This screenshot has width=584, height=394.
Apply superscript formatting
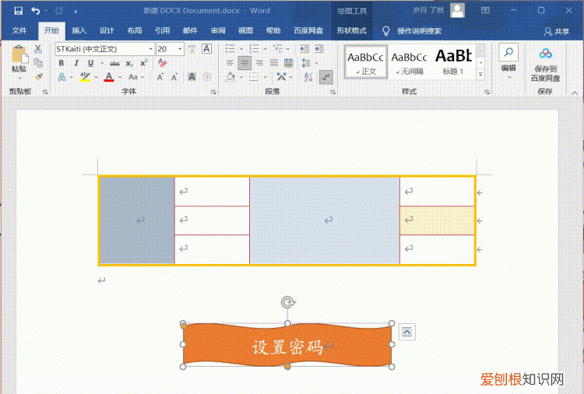point(143,63)
